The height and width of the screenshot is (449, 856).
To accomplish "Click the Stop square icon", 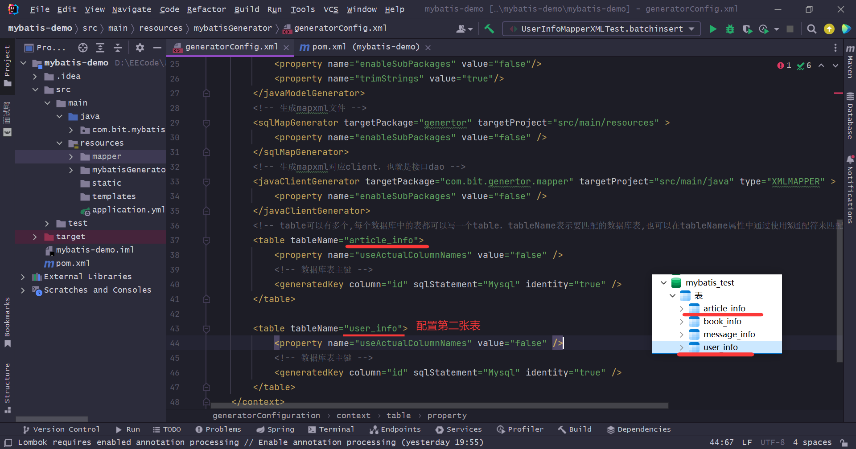I will 790,29.
